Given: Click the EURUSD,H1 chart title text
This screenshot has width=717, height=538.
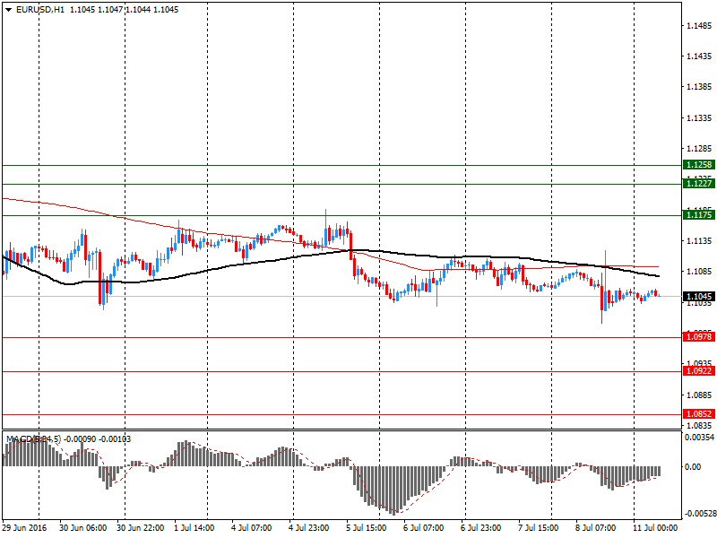Looking at the screenshot, I should point(39,10).
